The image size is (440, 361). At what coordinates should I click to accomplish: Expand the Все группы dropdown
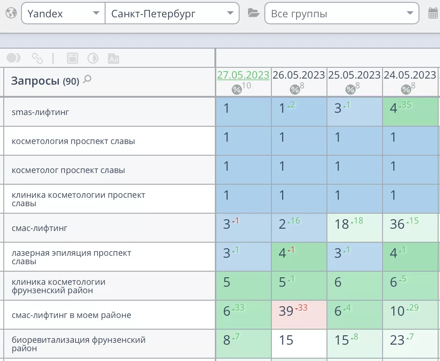341,14
